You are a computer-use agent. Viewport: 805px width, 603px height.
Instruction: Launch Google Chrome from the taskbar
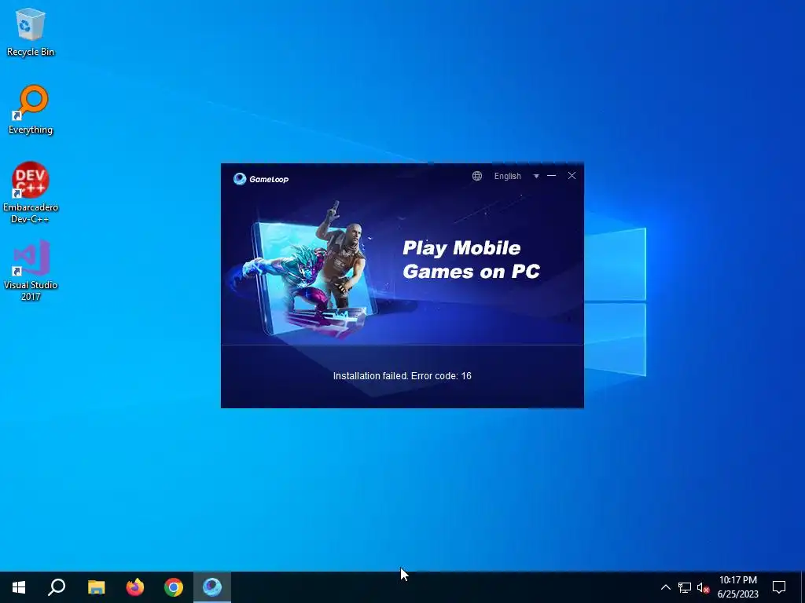tap(174, 587)
